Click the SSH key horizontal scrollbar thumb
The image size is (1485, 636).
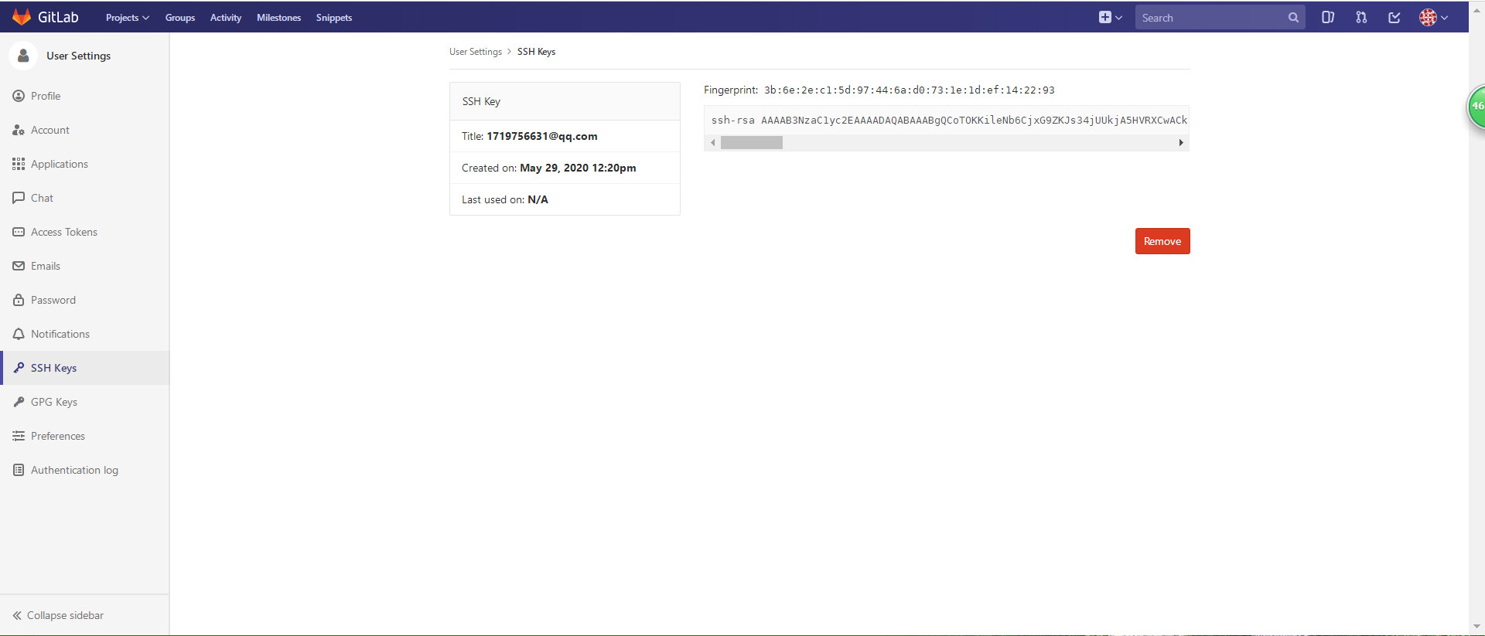pos(752,143)
